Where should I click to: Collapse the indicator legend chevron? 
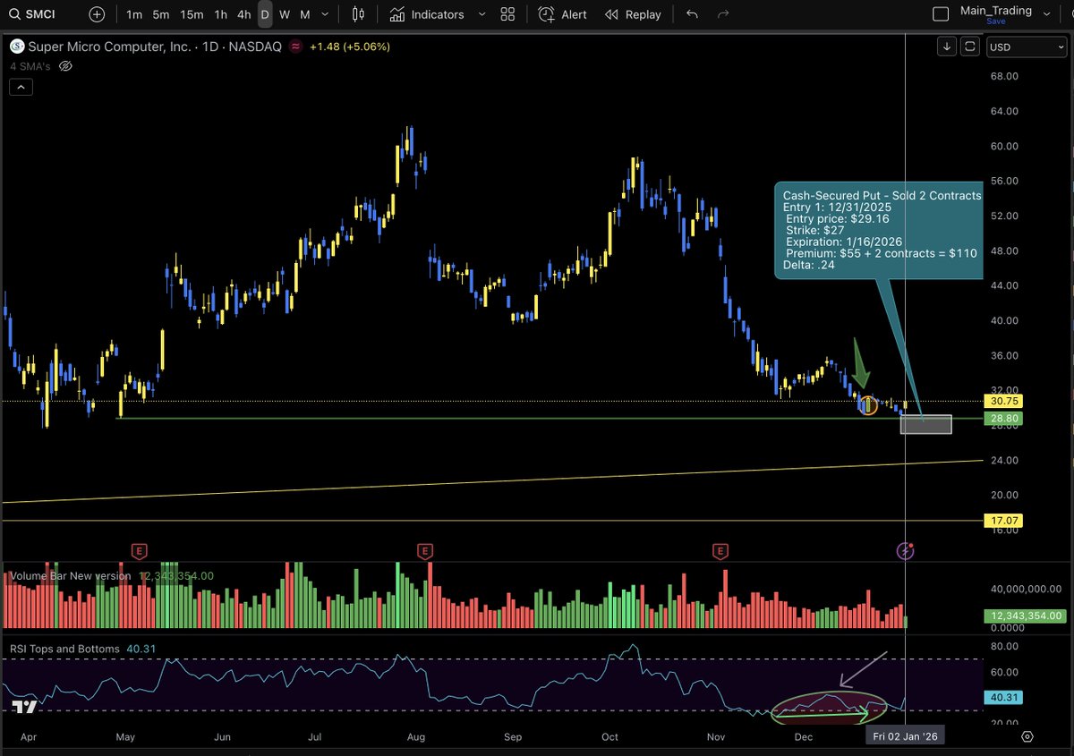coord(21,87)
